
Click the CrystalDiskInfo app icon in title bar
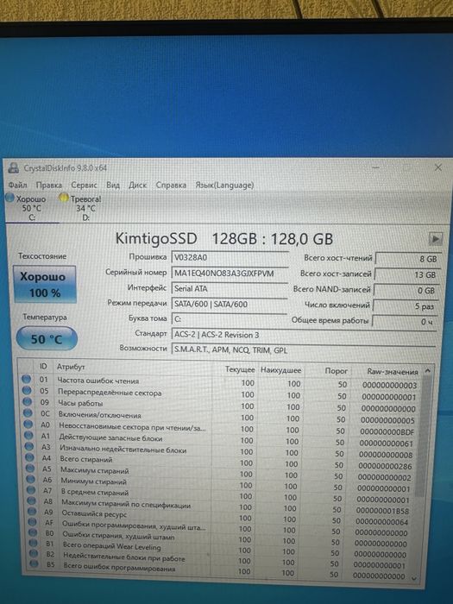(14, 167)
